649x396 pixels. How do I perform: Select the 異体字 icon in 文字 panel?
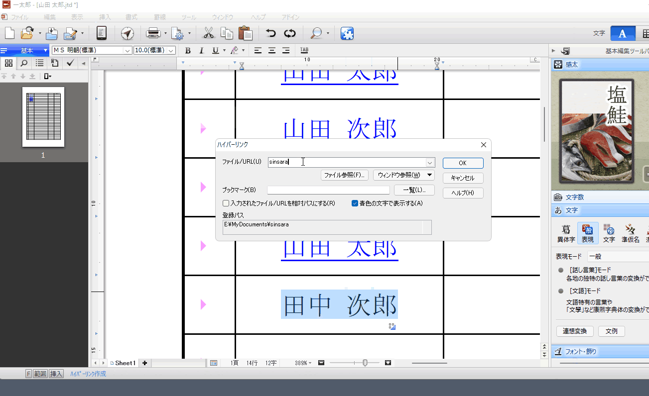pyautogui.click(x=566, y=233)
